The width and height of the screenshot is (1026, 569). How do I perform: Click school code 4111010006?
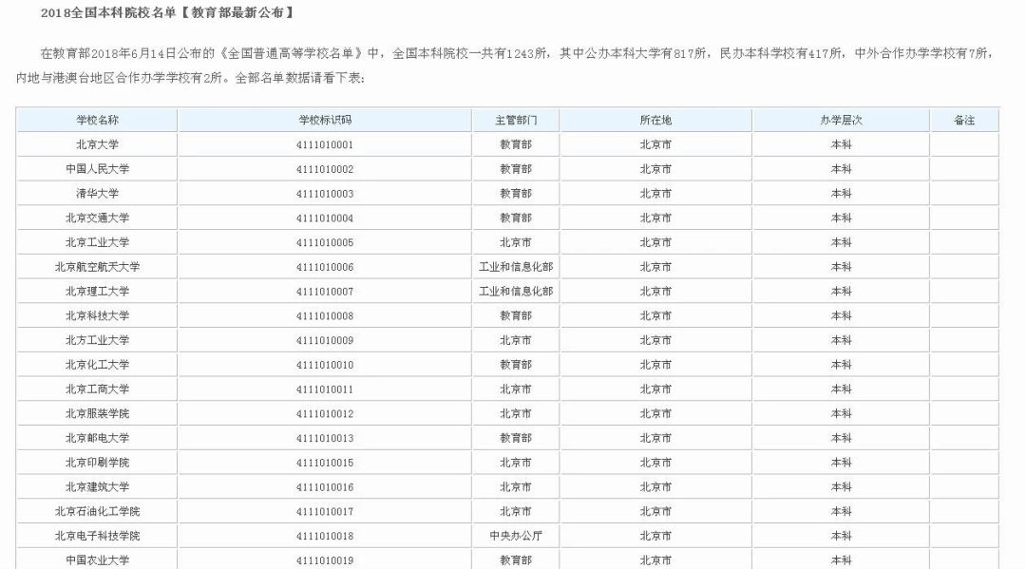coord(325,267)
